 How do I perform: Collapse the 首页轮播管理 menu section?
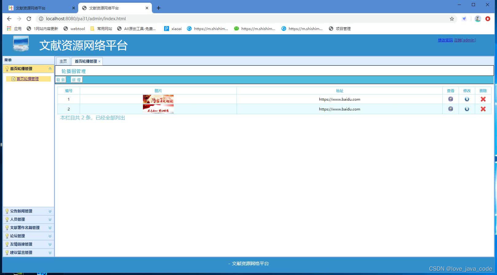click(50, 69)
